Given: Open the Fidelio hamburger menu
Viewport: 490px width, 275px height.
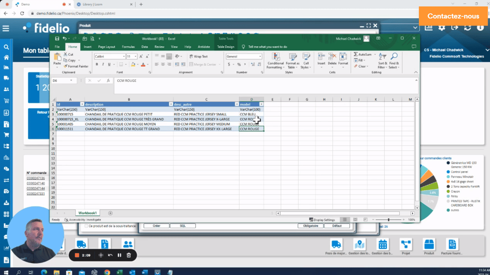Looking at the screenshot, I should 6,29.
